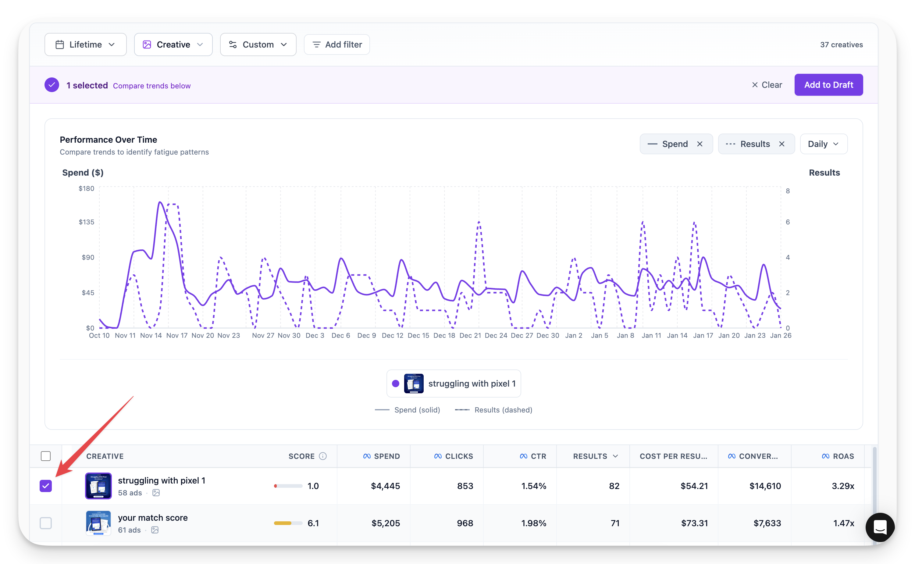Toggle select-all checkbox in table header

45,456
